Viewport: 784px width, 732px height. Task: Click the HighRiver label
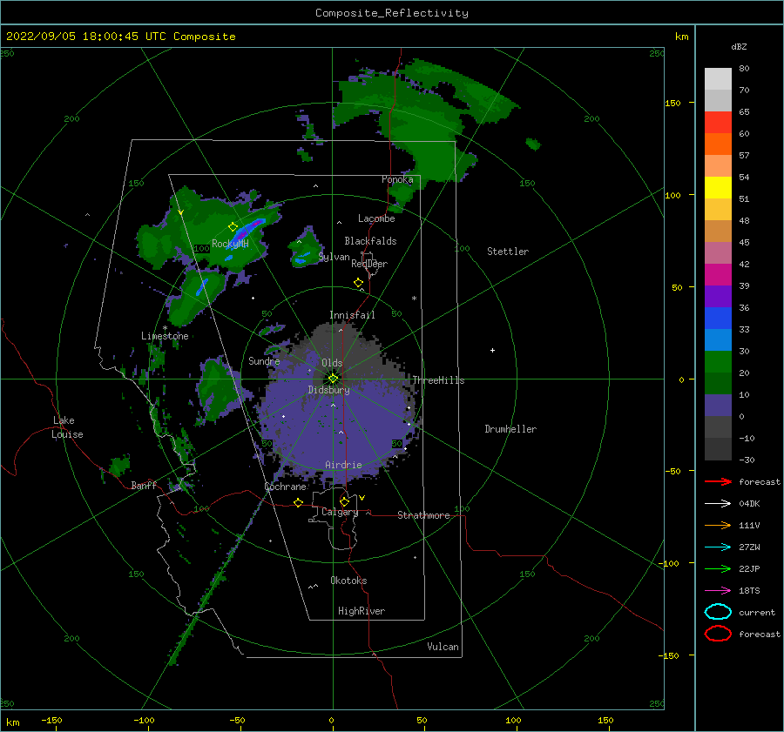click(361, 611)
